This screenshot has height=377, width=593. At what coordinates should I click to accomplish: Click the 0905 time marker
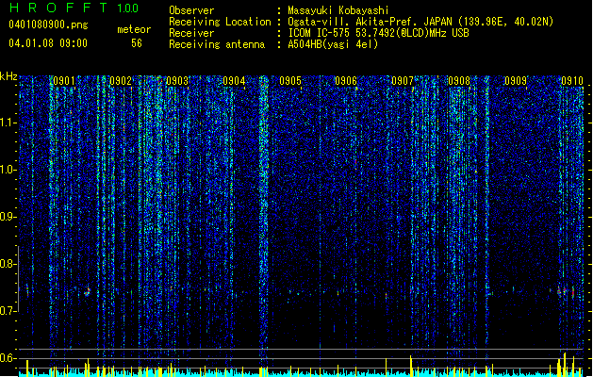pos(290,81)
